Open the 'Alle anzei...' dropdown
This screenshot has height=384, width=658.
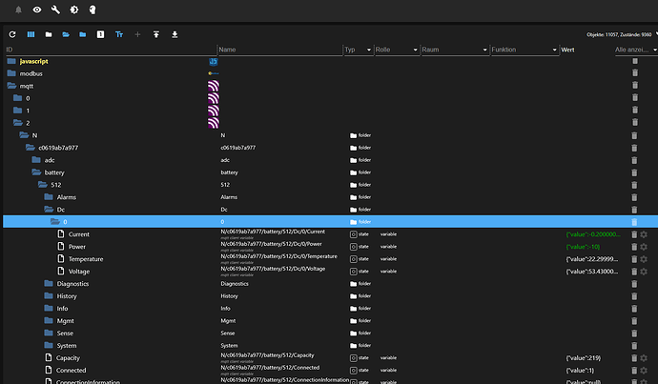tap(636, 50)
